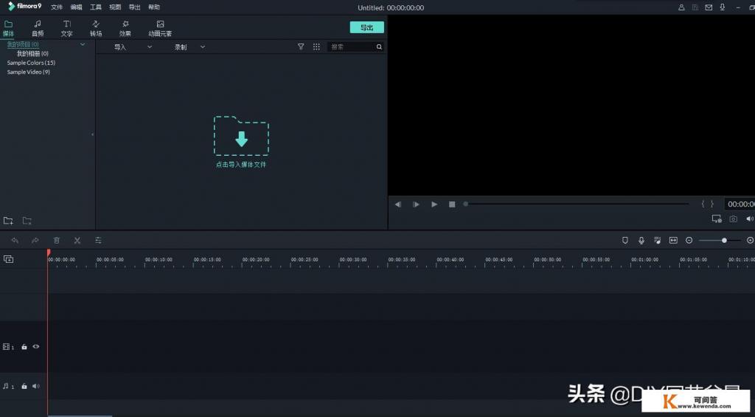Open the 导入 import dropdown
Image resolution: width=755 pixels, height=417 pixels.
tap(133, 47)
